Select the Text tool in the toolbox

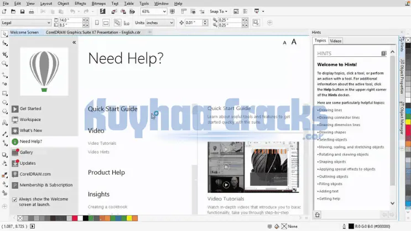[4, 123]
